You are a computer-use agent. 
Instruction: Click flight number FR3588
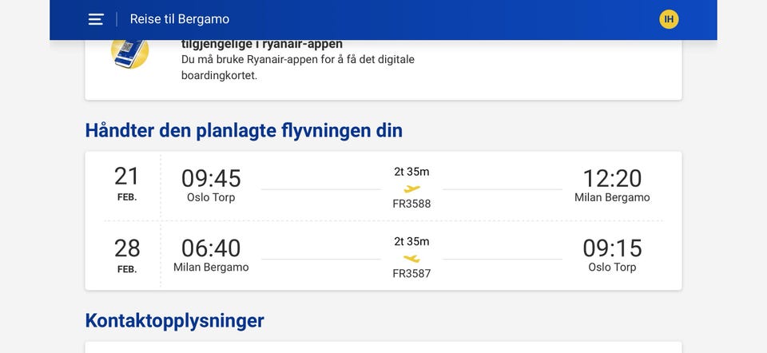(411, 204)
